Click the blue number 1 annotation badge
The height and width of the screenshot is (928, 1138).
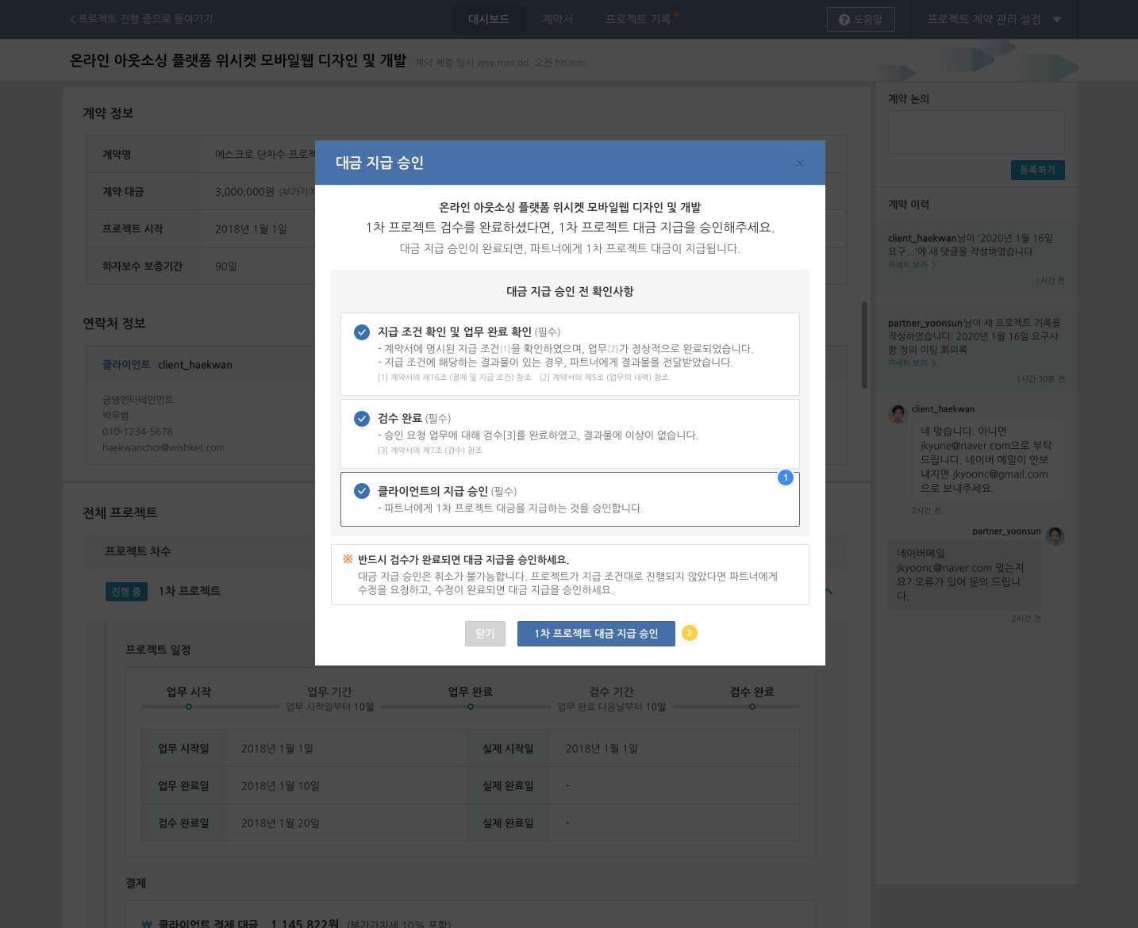(x=785, y=477)
